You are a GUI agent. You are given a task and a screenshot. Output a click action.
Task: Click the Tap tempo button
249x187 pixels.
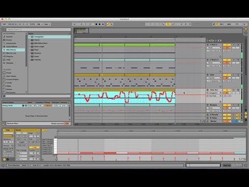(4, 24)
